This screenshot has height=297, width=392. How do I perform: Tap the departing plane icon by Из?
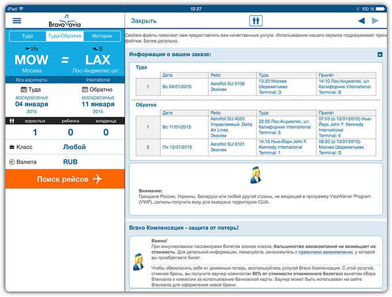(28, 48)
